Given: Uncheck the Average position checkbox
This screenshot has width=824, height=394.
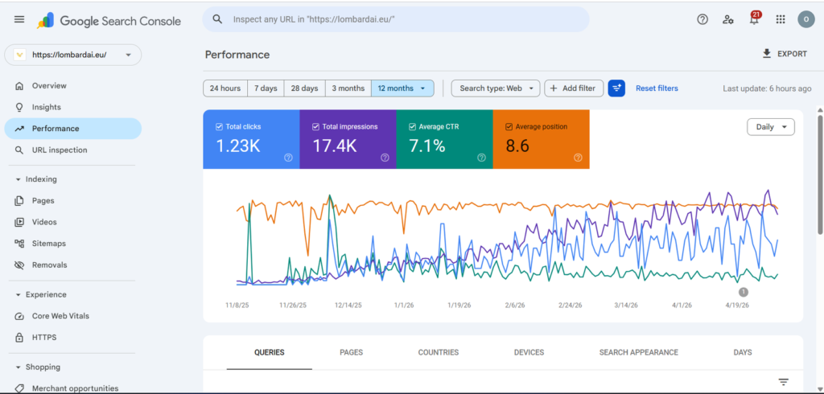Looking at the screenshot, I should [509, 126].
